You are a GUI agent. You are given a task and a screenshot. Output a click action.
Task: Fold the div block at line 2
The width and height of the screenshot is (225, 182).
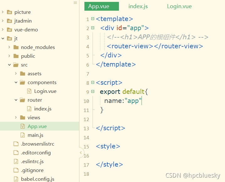click(93, 28)
